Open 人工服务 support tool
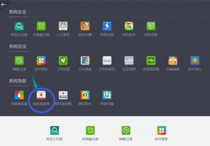 point(63,26)
